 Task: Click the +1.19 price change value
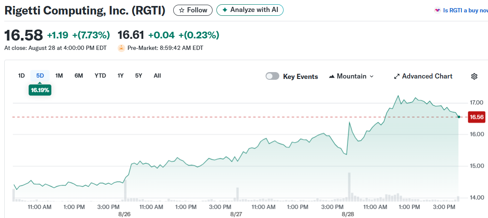click(x=58, y=35)
